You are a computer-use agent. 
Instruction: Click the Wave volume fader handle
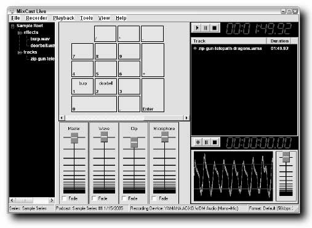tap(104, 137)
